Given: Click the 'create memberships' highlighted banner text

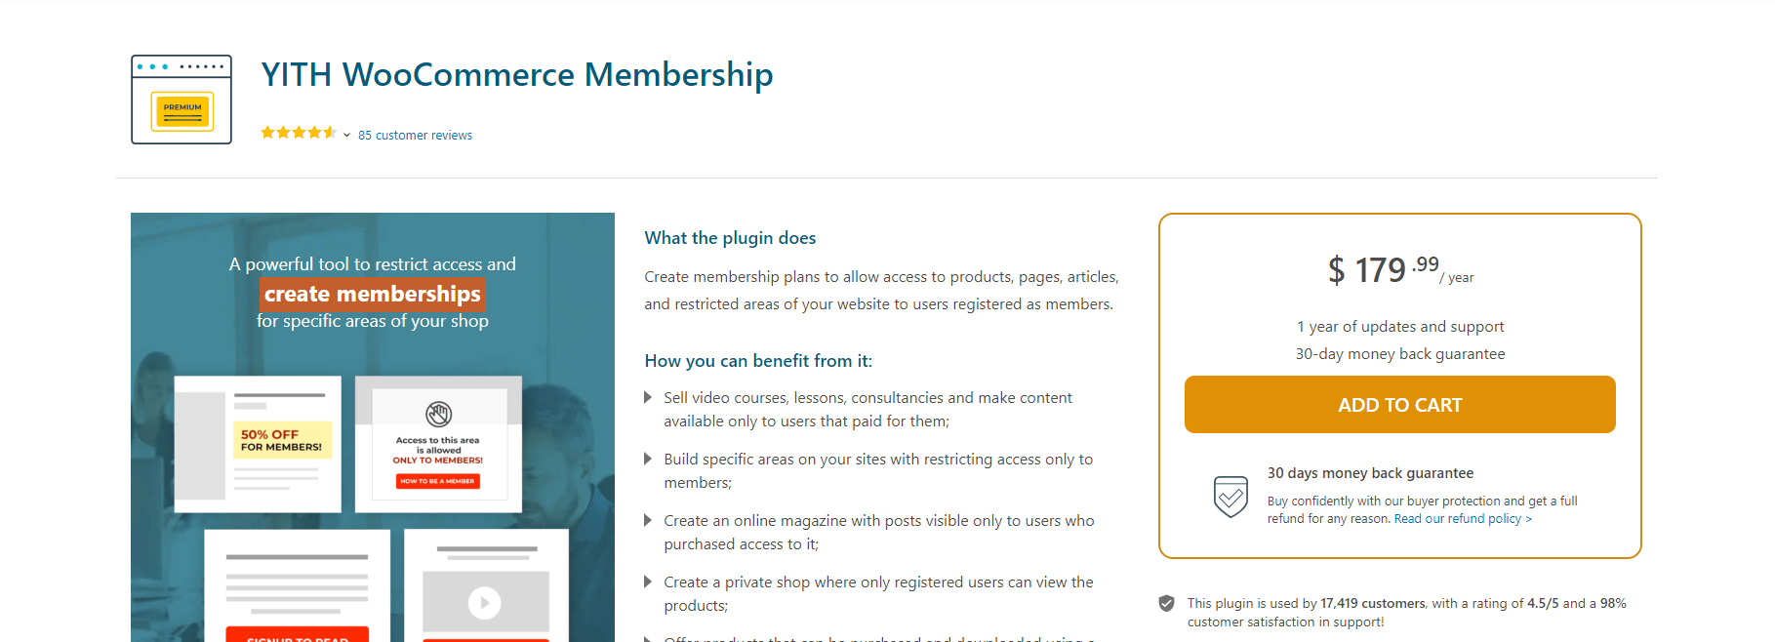Looking at the screenshot, I should coord(372,293).
